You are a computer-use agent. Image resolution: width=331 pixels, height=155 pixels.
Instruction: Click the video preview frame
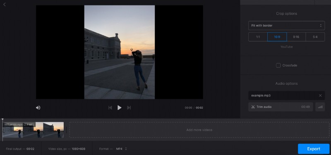(120, 52)
